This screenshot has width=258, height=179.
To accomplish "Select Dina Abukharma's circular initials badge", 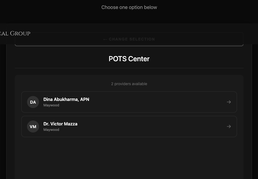I will [33, 102].
